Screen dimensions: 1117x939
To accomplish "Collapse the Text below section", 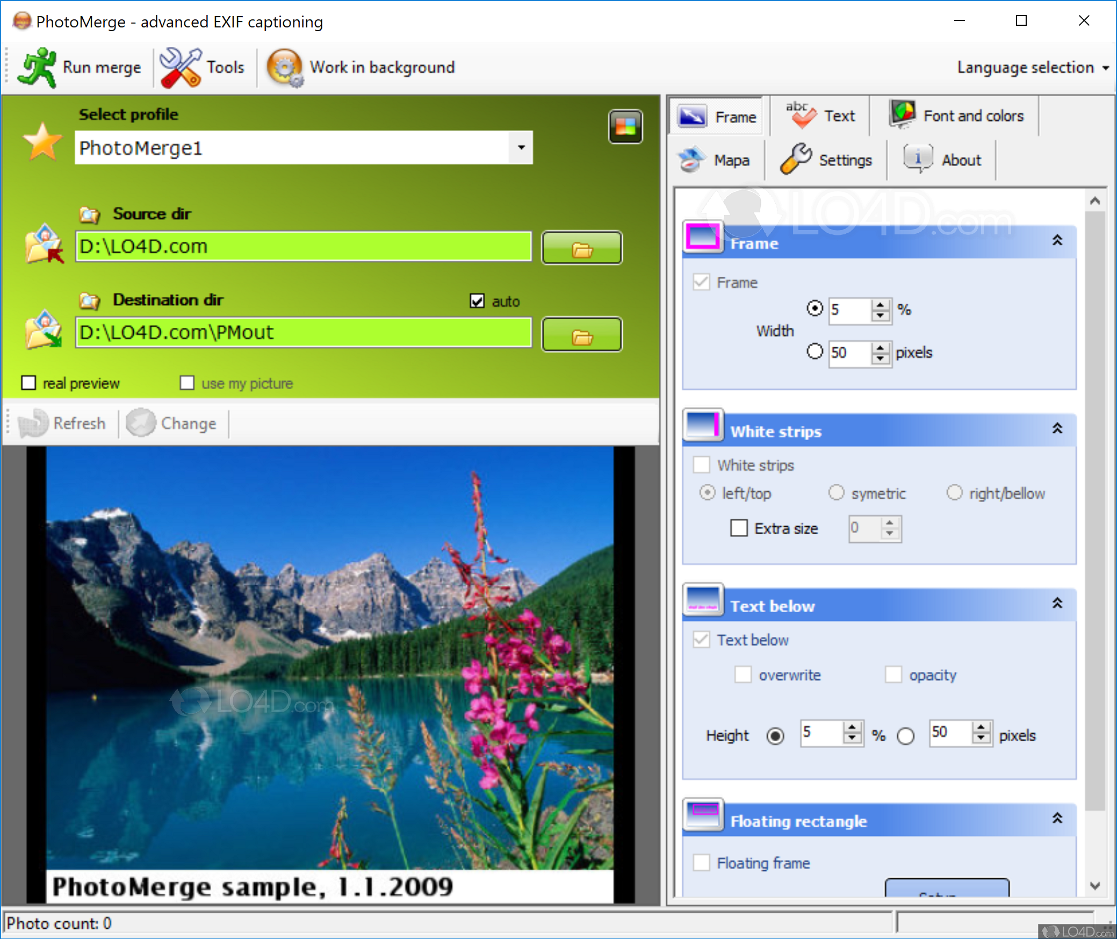I will 1057,603.
